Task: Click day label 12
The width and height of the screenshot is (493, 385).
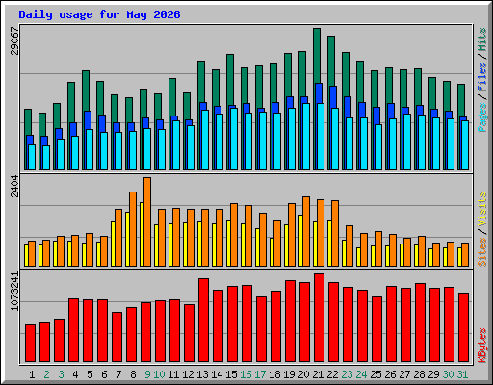Action: coord(188,374)
